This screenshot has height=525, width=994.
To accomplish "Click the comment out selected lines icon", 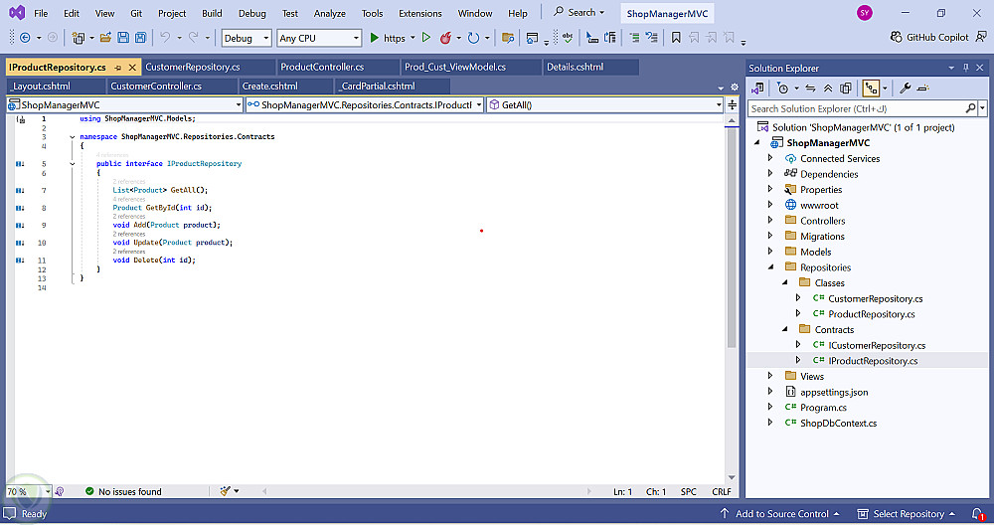I will point(634,38).
